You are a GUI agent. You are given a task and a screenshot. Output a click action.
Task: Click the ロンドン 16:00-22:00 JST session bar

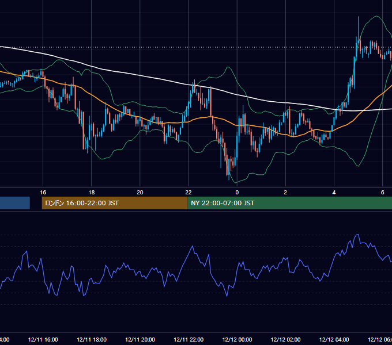tap(115, 203)
